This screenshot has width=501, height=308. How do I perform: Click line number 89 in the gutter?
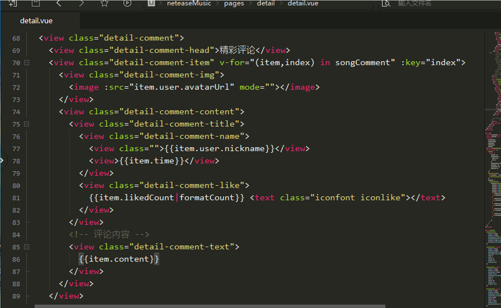(x=16, y=296)
